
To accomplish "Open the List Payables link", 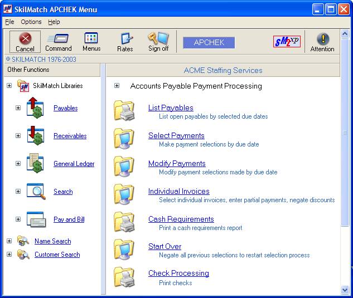I will [171, 108].
